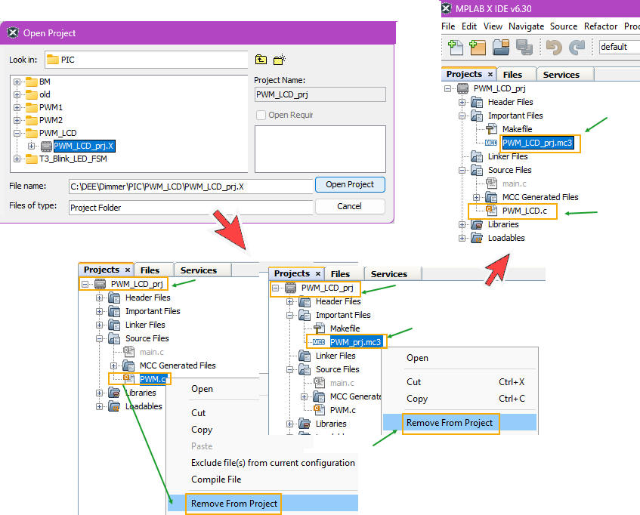Click the Redo arrow in the toolbar

[577, 47]
